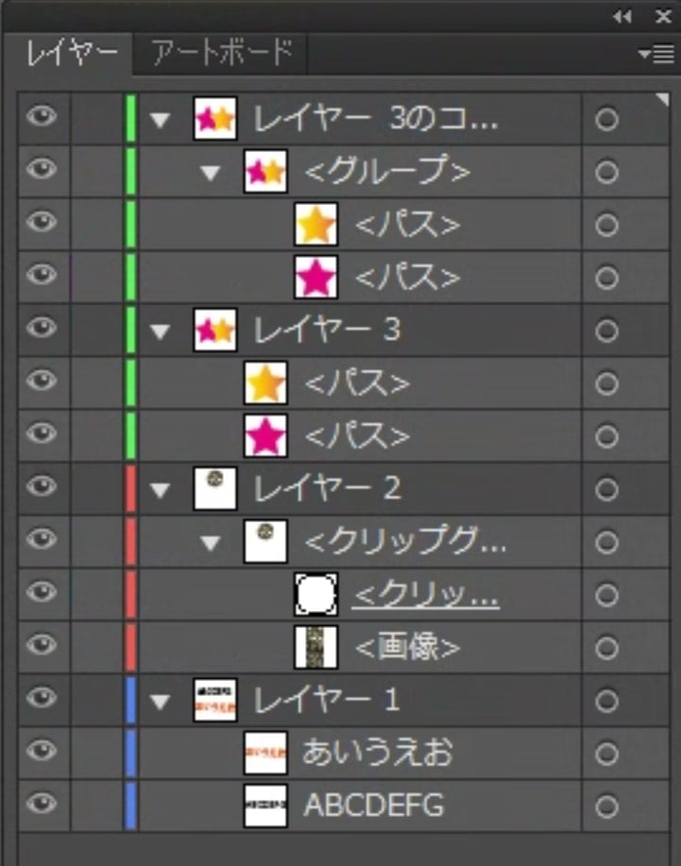Hide the <画像> sublayer eye icon

[x=42, y=645]
